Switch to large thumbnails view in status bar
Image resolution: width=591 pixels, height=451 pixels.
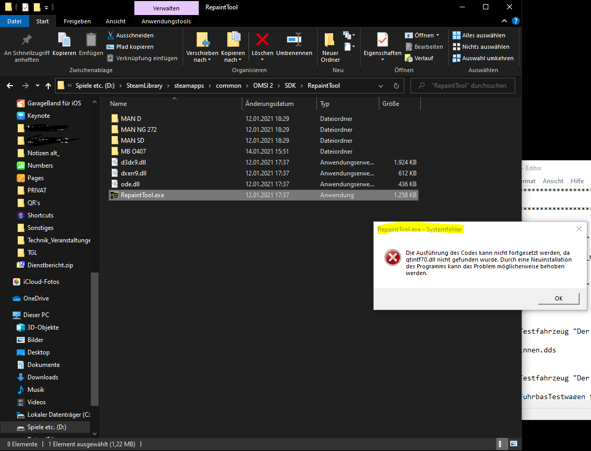(514, 444)
